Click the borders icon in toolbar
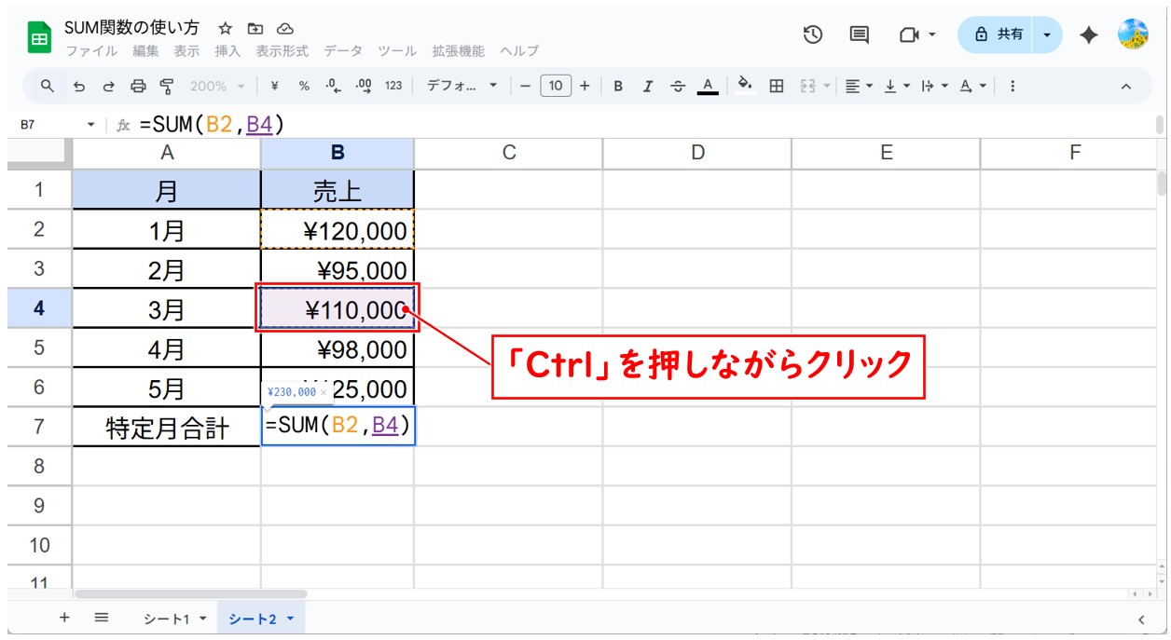This screenshot has height=640, width=1171. 776,86
